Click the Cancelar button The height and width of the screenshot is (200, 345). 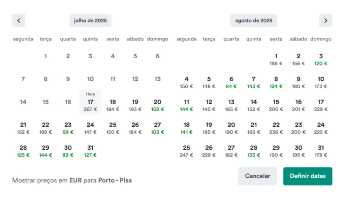point(257,176)
